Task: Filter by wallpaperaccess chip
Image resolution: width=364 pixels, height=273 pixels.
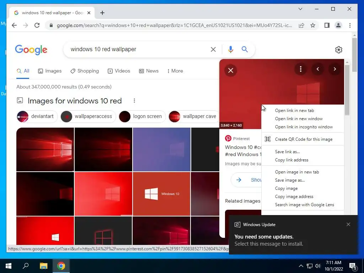Action: pyautogui.click(x=88, y=116)
